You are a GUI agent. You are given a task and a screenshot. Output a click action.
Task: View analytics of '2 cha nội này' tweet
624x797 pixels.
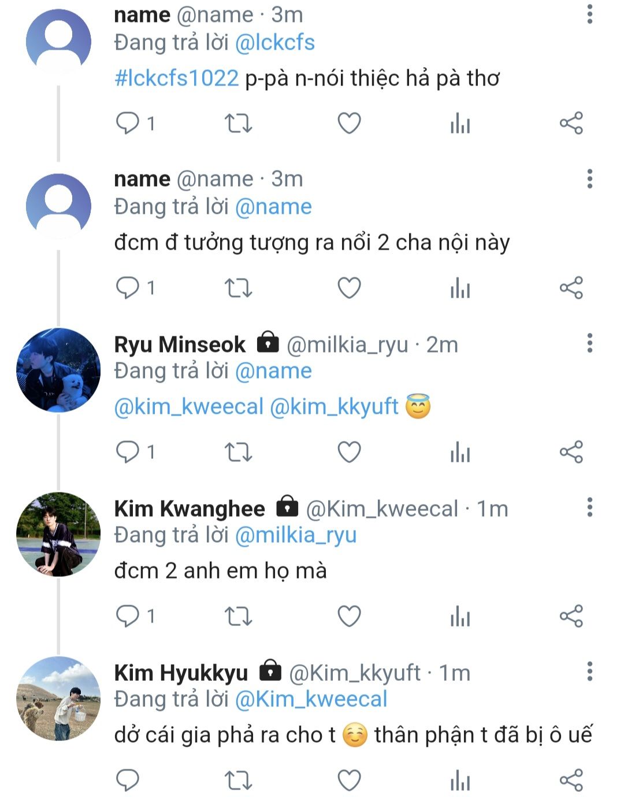click(460, 287)
